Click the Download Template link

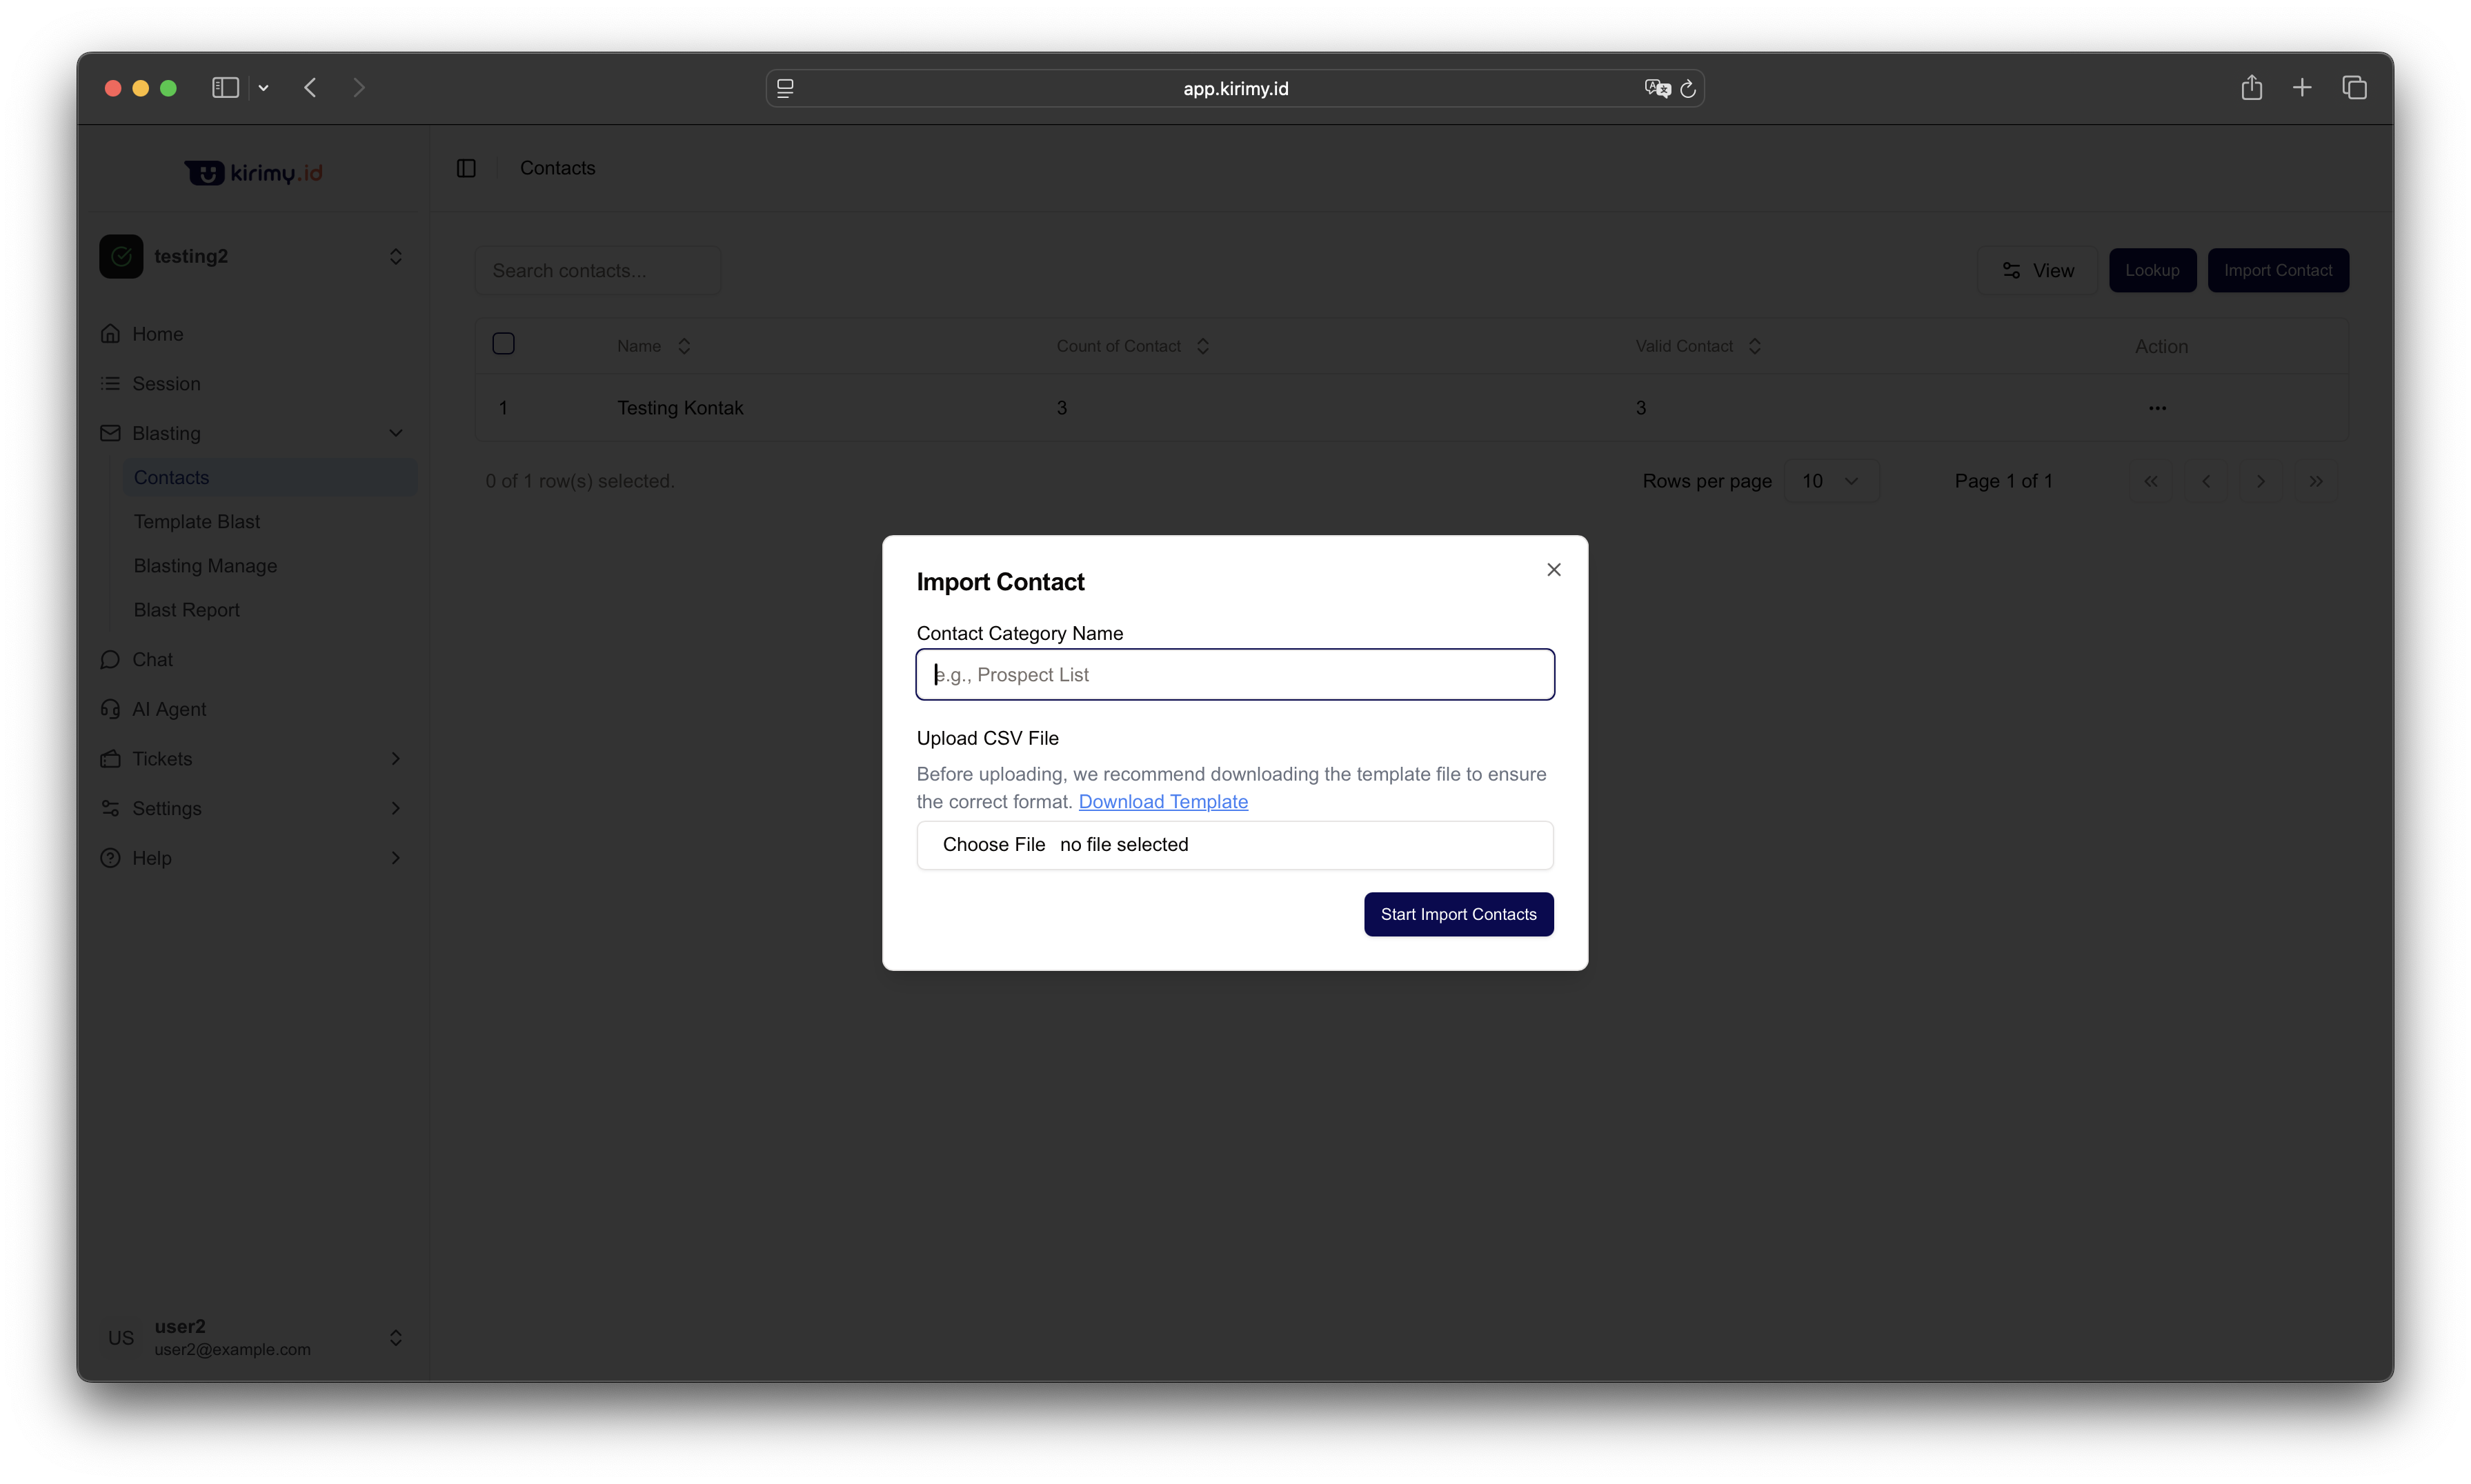click(x=1162, y=802)
